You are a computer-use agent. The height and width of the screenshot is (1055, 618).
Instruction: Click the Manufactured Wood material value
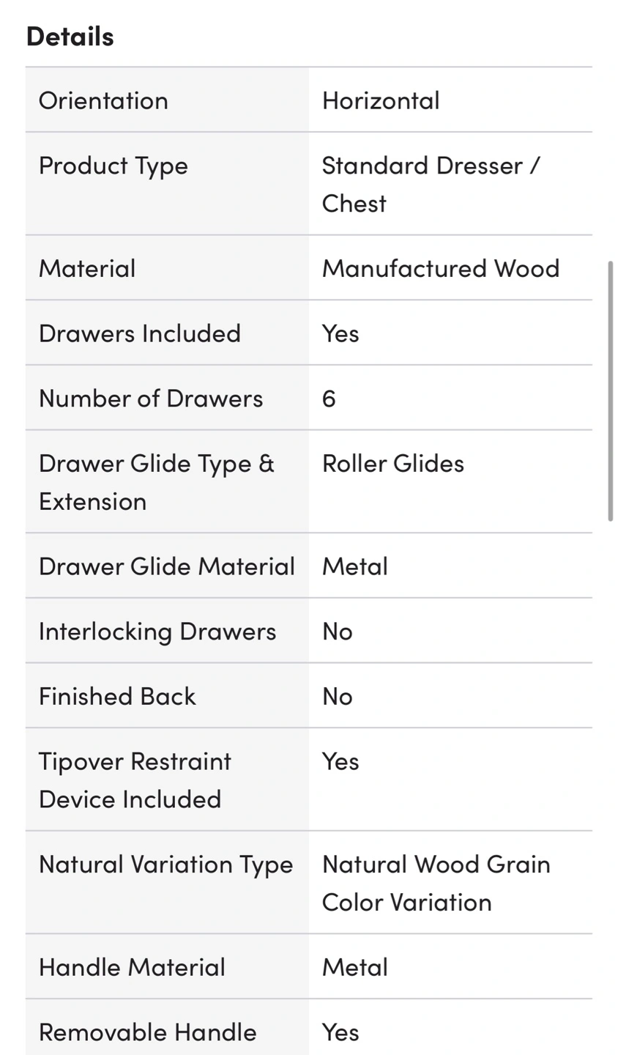tap(441, 268)
